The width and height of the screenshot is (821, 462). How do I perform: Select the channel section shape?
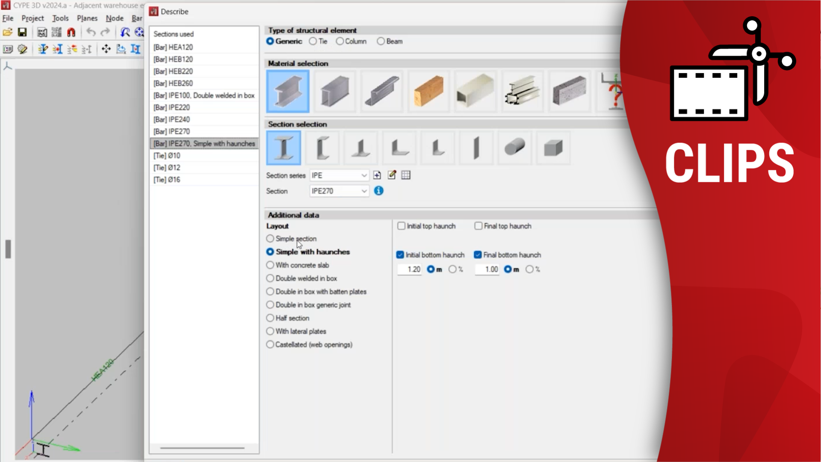322,148
